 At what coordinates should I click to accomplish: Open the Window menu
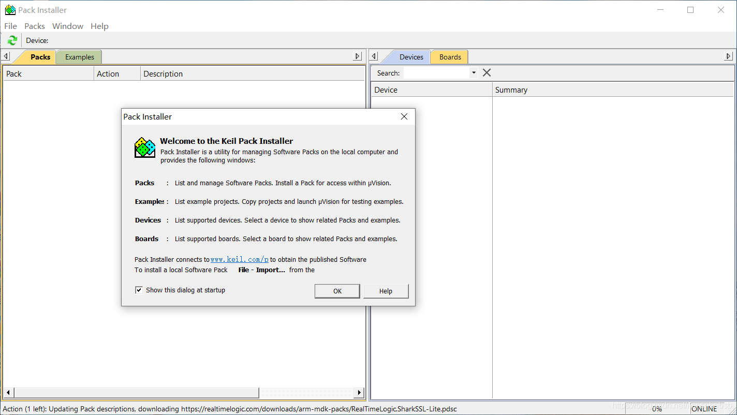[68, 26]
